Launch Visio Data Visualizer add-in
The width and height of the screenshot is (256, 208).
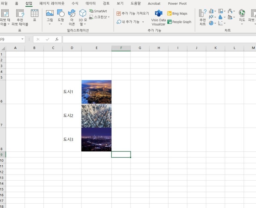pos(158,18)
